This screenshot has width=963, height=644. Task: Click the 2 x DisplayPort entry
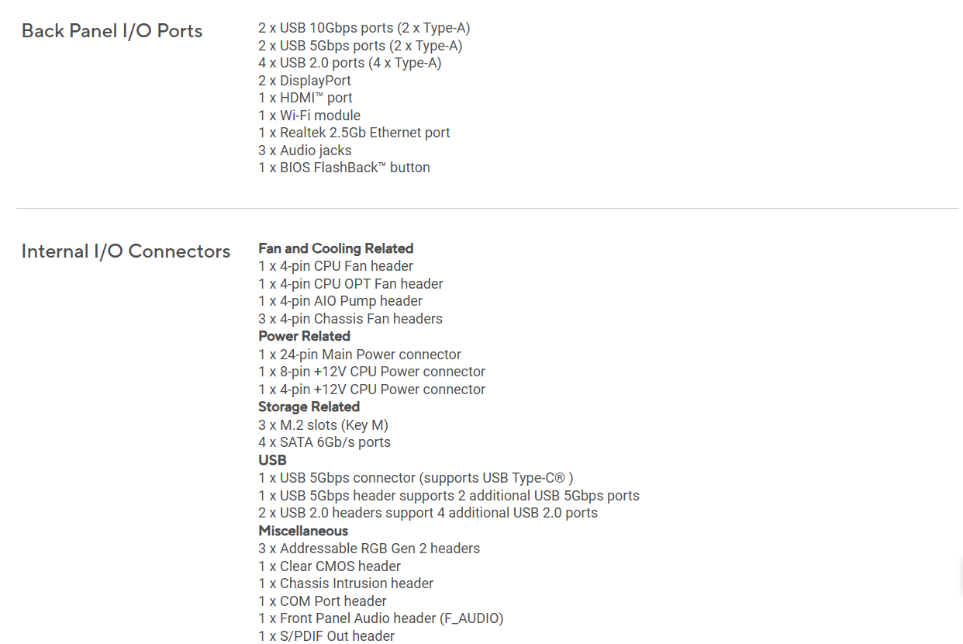(x=305, y=81)
